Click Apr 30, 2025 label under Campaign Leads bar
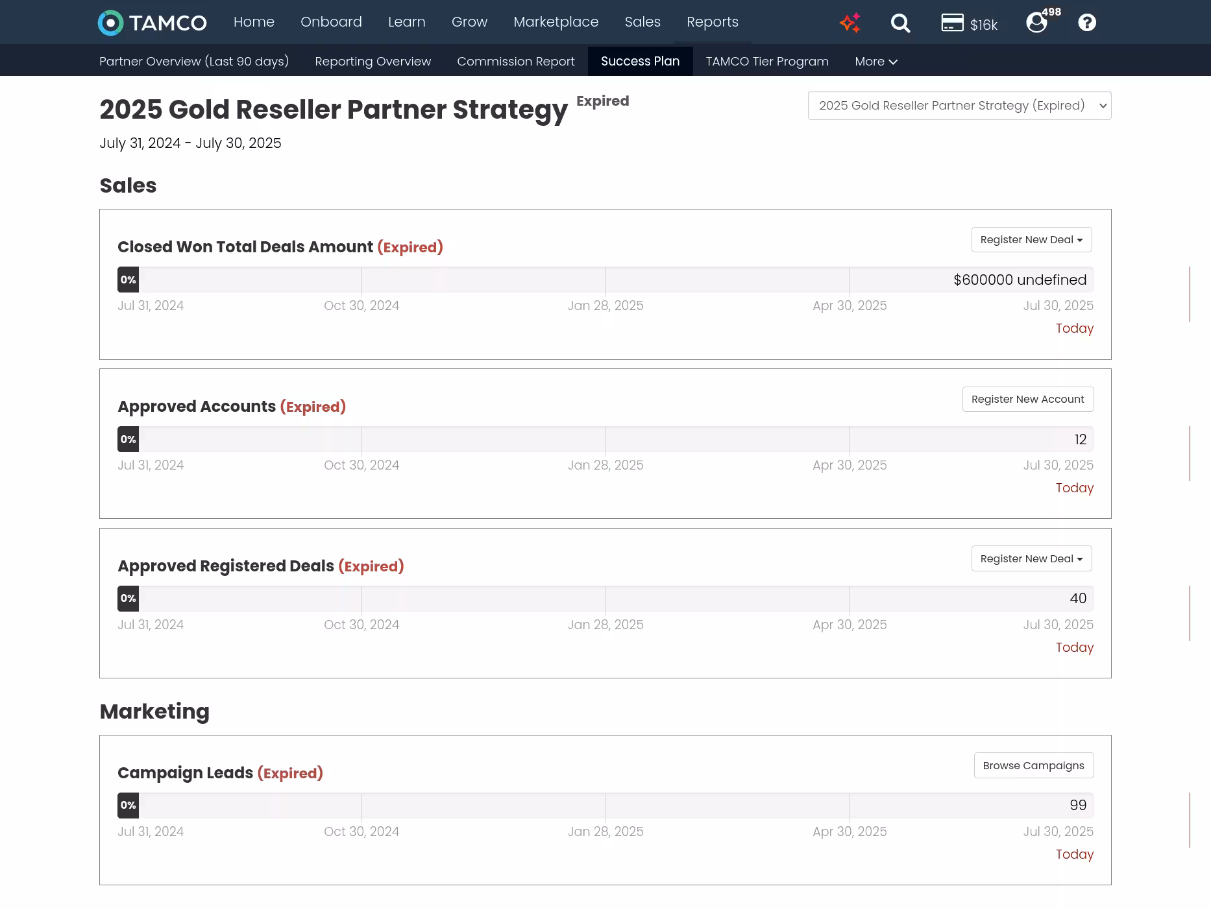The width and height of the screenshot is (1211, 908). (x=850, y=832)
